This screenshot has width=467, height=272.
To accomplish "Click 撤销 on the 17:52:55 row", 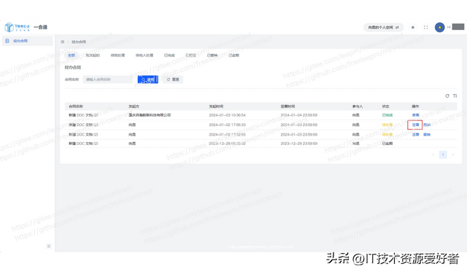I will tap(427, 134).
